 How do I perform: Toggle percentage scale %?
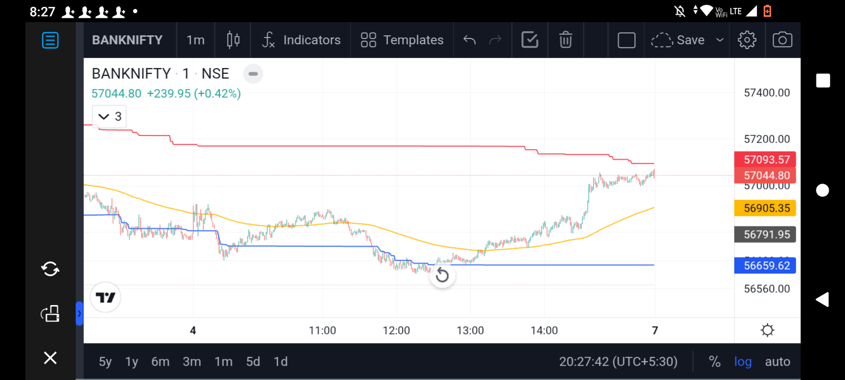[x=715, y=362]
